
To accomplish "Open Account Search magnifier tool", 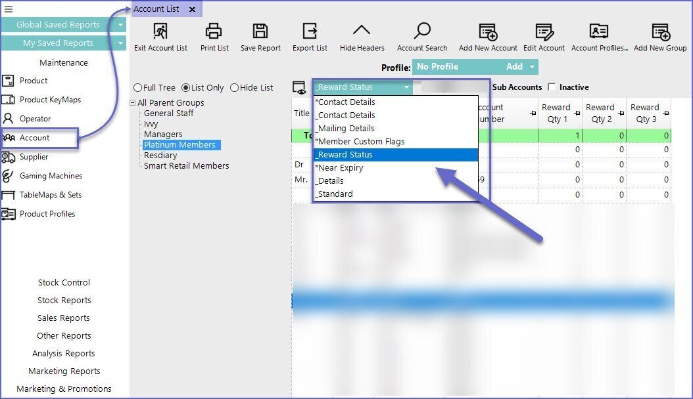I will 422,31.
